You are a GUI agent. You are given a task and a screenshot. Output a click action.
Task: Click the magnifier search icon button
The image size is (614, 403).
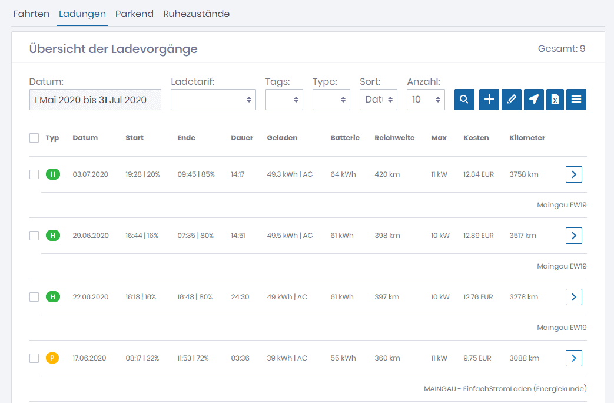464,100
